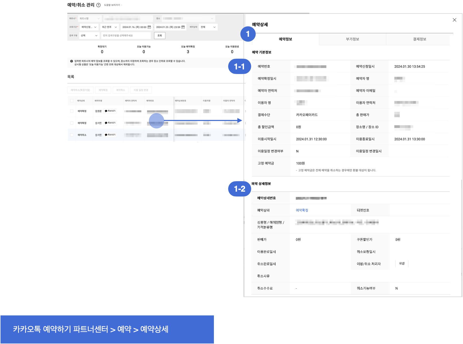Switch to the 결제정보 tab

pos(419,39)
